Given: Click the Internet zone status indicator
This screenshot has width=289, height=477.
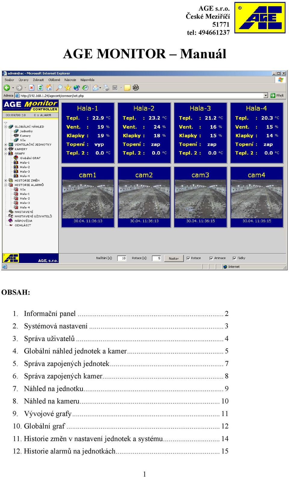Looking at the screenshot, I should [x=231, y=267].
